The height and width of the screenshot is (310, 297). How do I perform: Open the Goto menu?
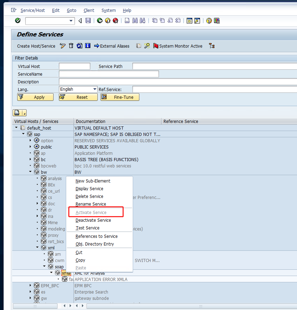pyautogui.click(x=71, y=10)
